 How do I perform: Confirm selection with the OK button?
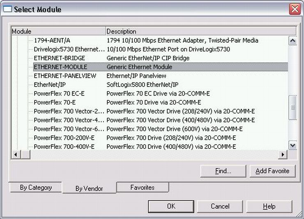click(x=171, y=206)
